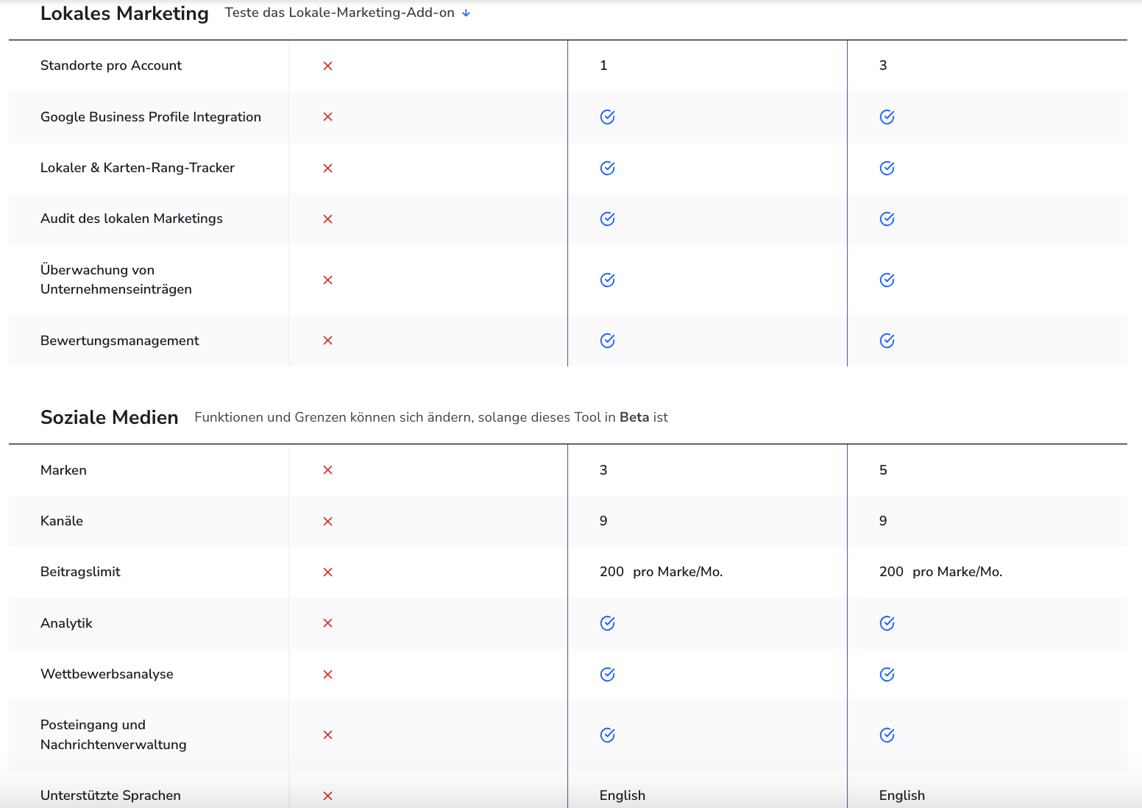Image resolution: width=1142 pixels, height=808 pixels.
Task: Click the 'Standorte pro Account' row label
Action: (111, 65)
